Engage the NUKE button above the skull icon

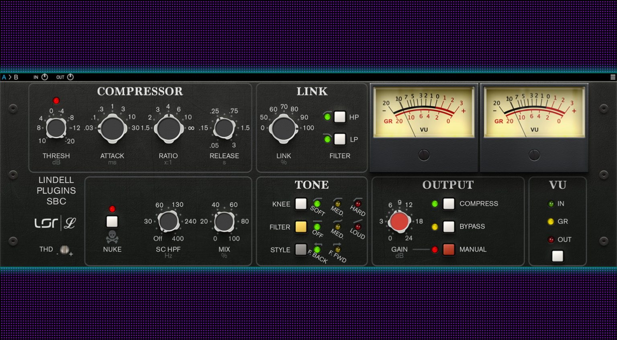point(112,221)
